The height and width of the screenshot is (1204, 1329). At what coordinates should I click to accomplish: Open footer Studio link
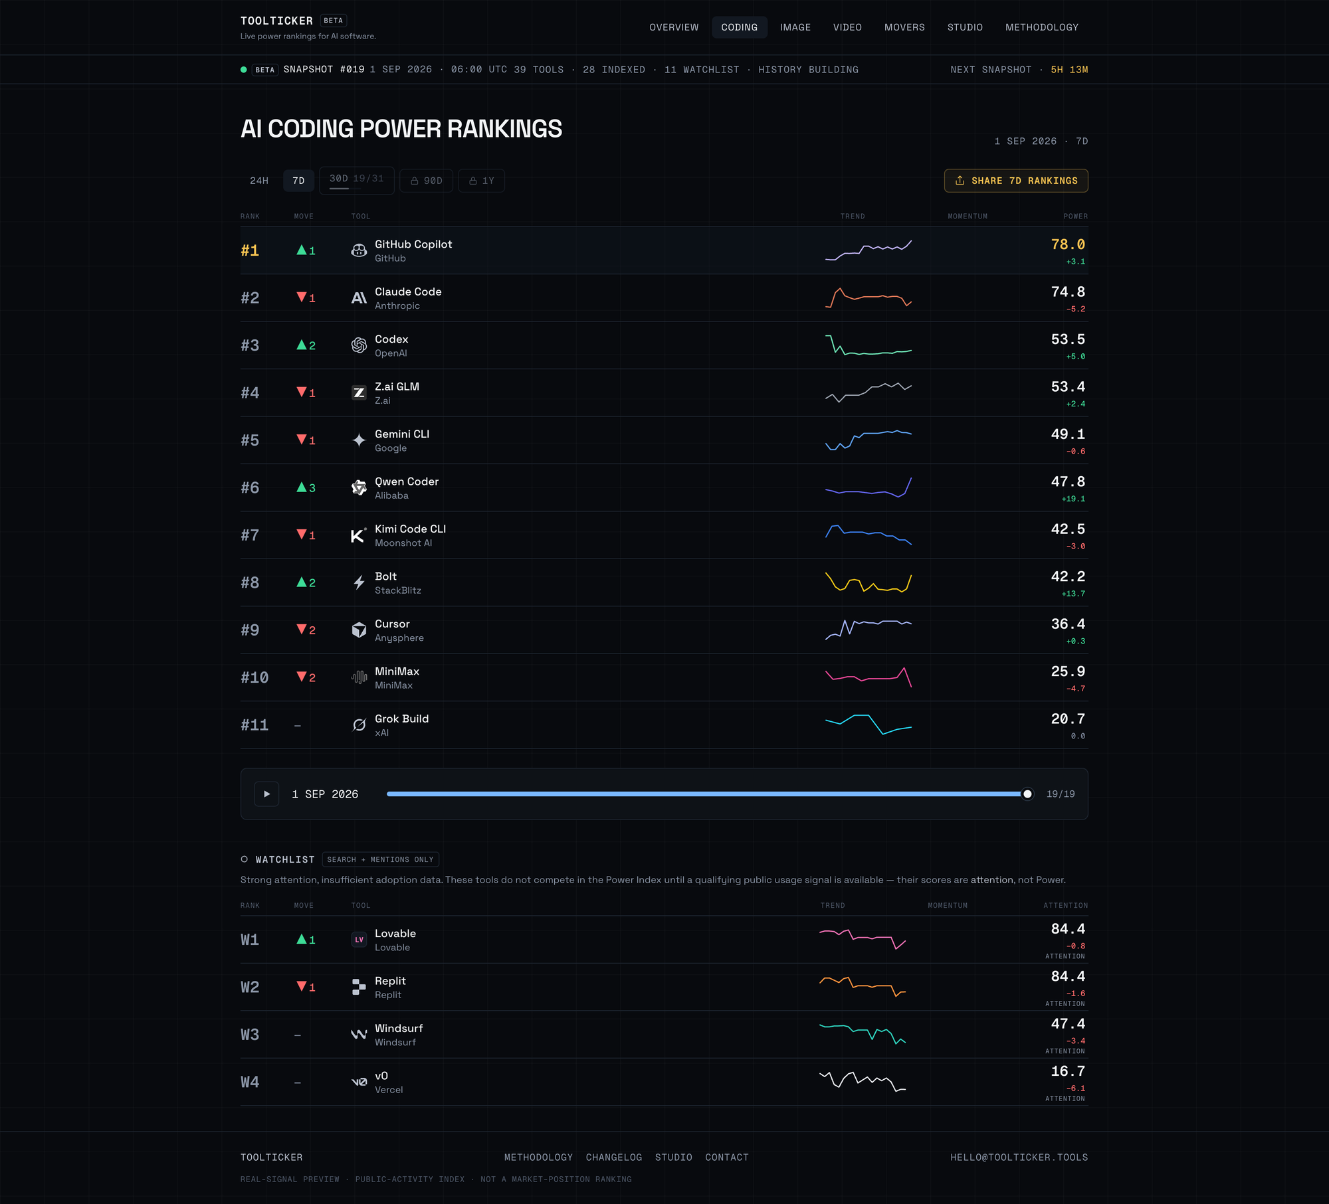coord(674,1157)
